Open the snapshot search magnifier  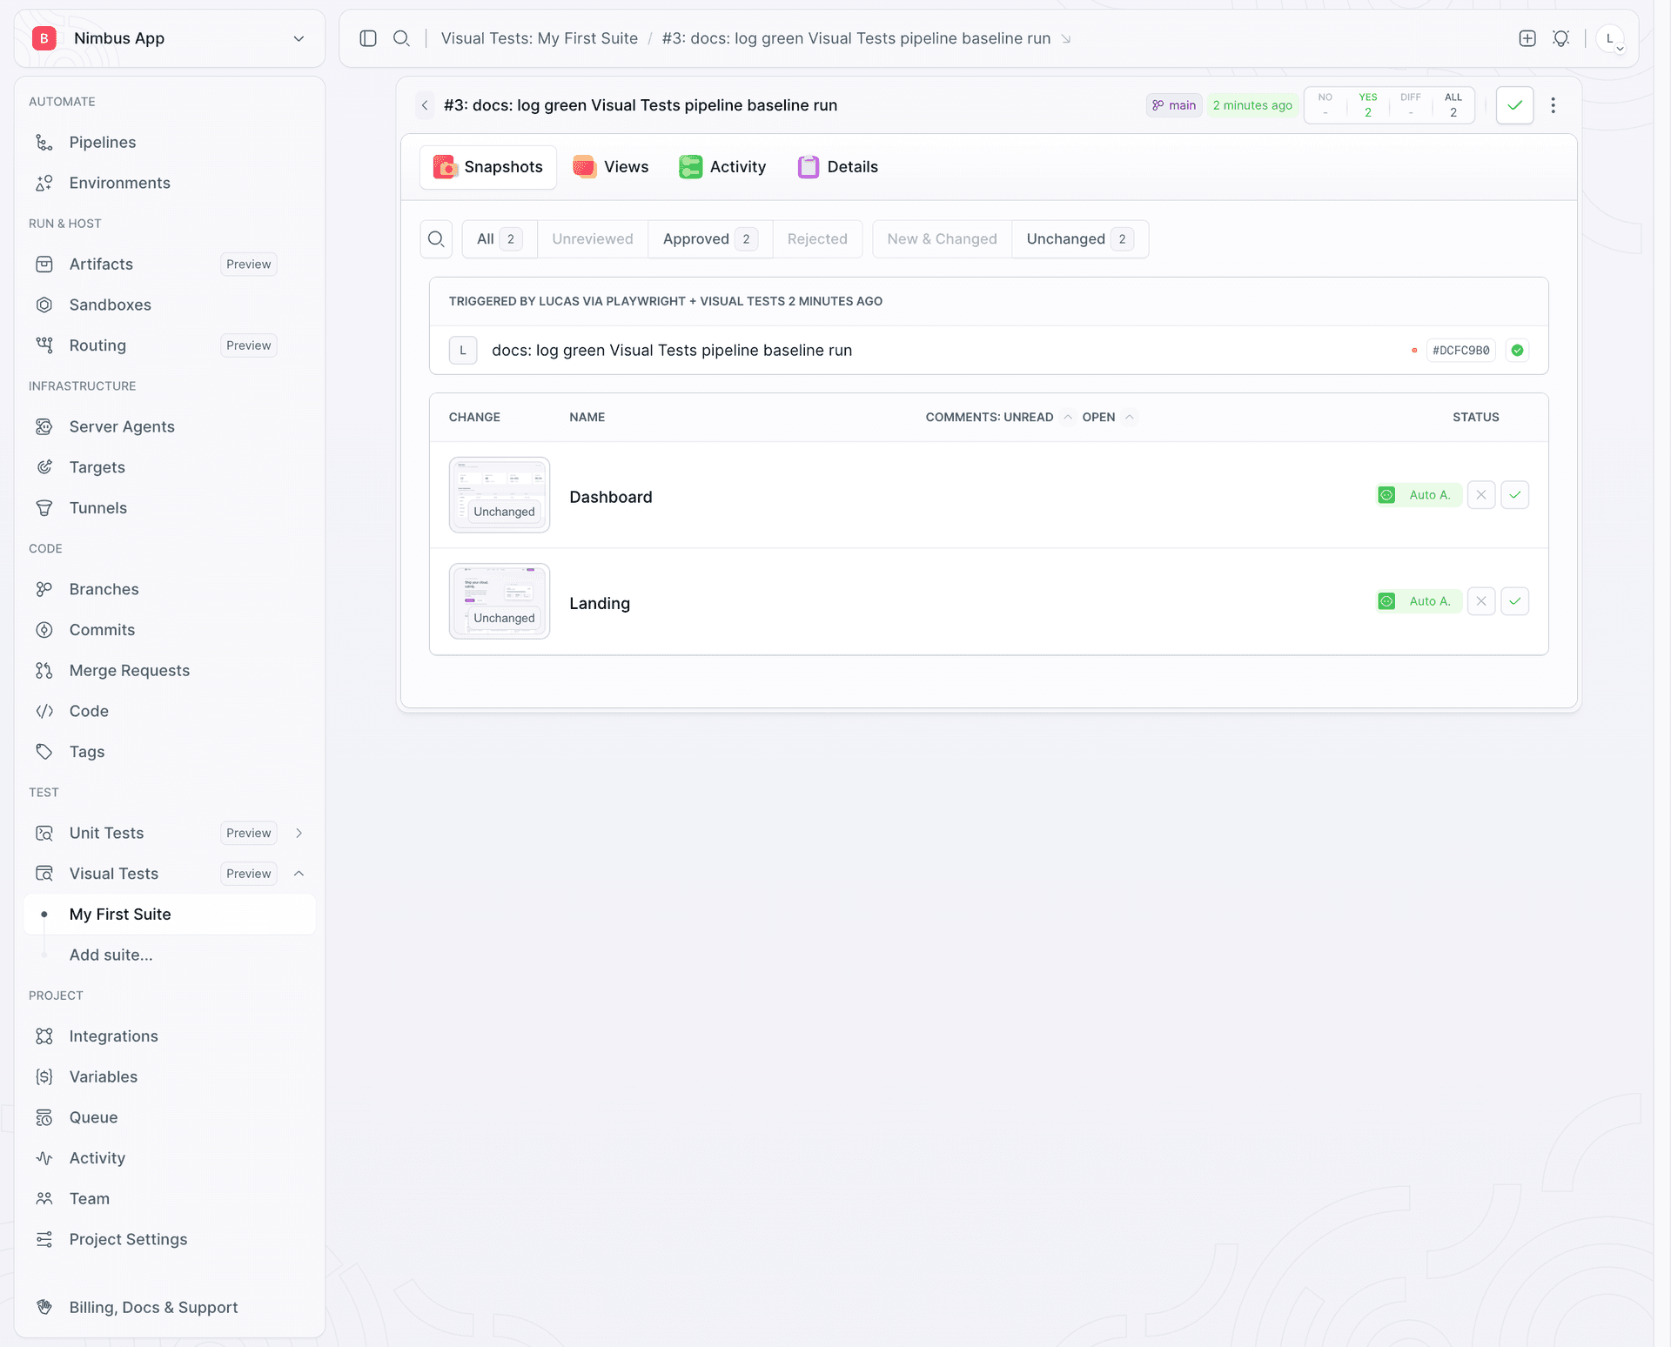click(x=436, y=239)
